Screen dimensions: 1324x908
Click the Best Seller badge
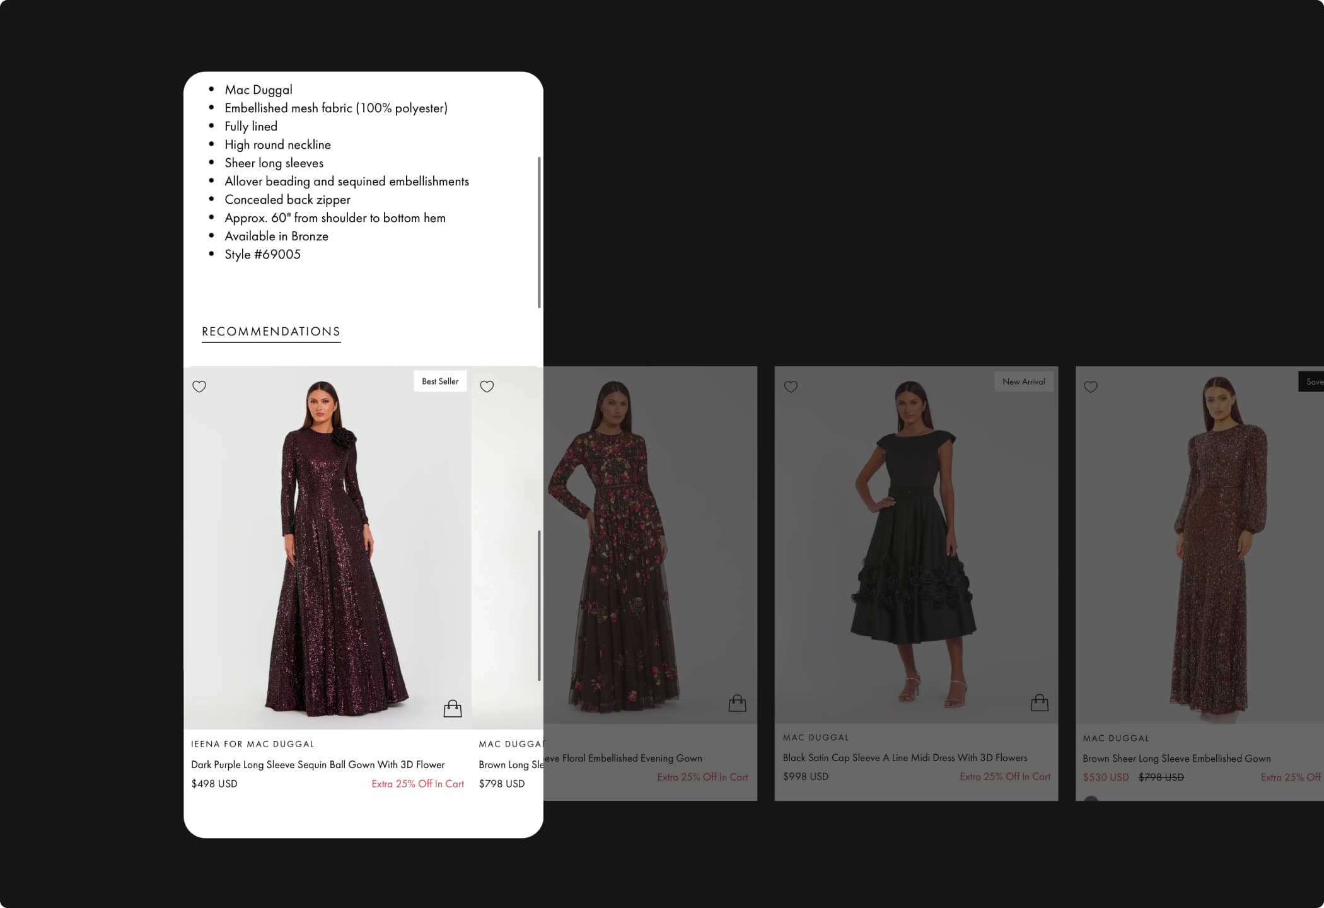pyautogui.click(x=440, y=381)
